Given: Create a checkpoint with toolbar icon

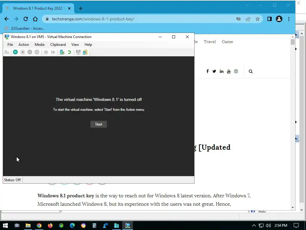Looking at the screenshot, I should (62, 52).
